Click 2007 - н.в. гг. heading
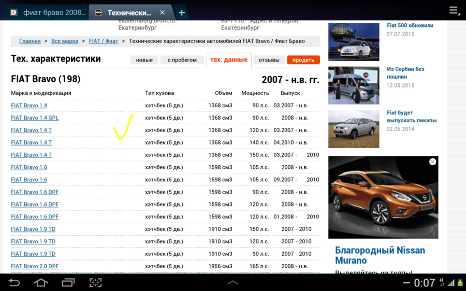The height and width of the screenshot is (291, 466). (x=290, y=80)
